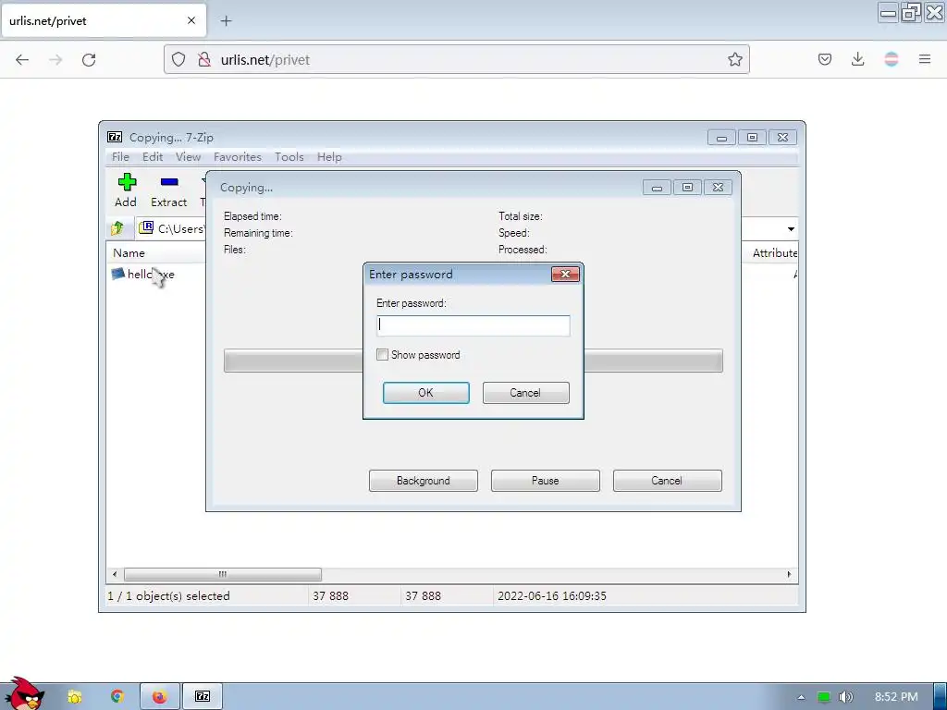This screenshot has width=947, height=710.
Task: Open the File menu in 7-Zip
Action: 120,157
